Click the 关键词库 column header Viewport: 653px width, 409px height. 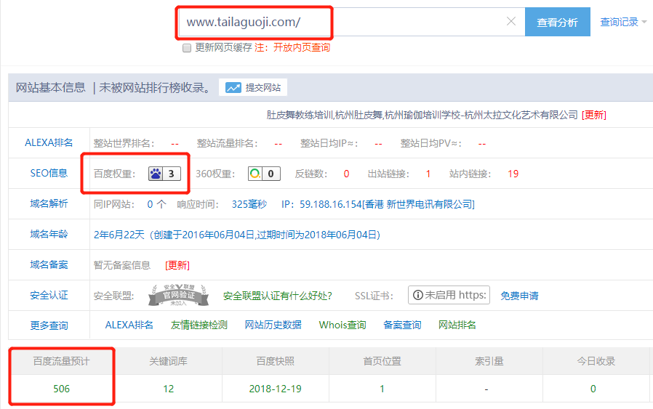(168, 361)
